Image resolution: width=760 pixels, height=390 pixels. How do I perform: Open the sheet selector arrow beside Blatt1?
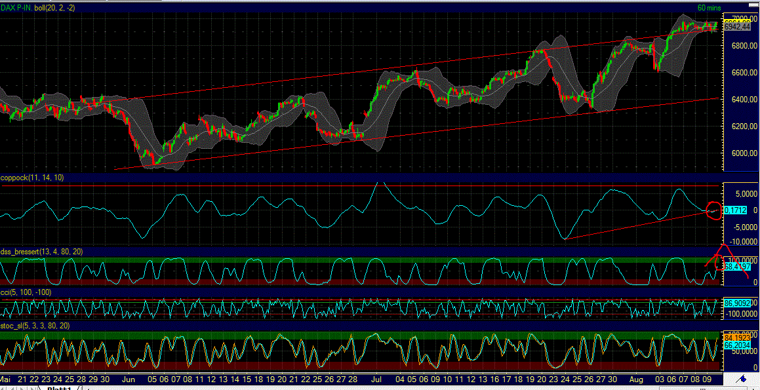tap(79, 387)
